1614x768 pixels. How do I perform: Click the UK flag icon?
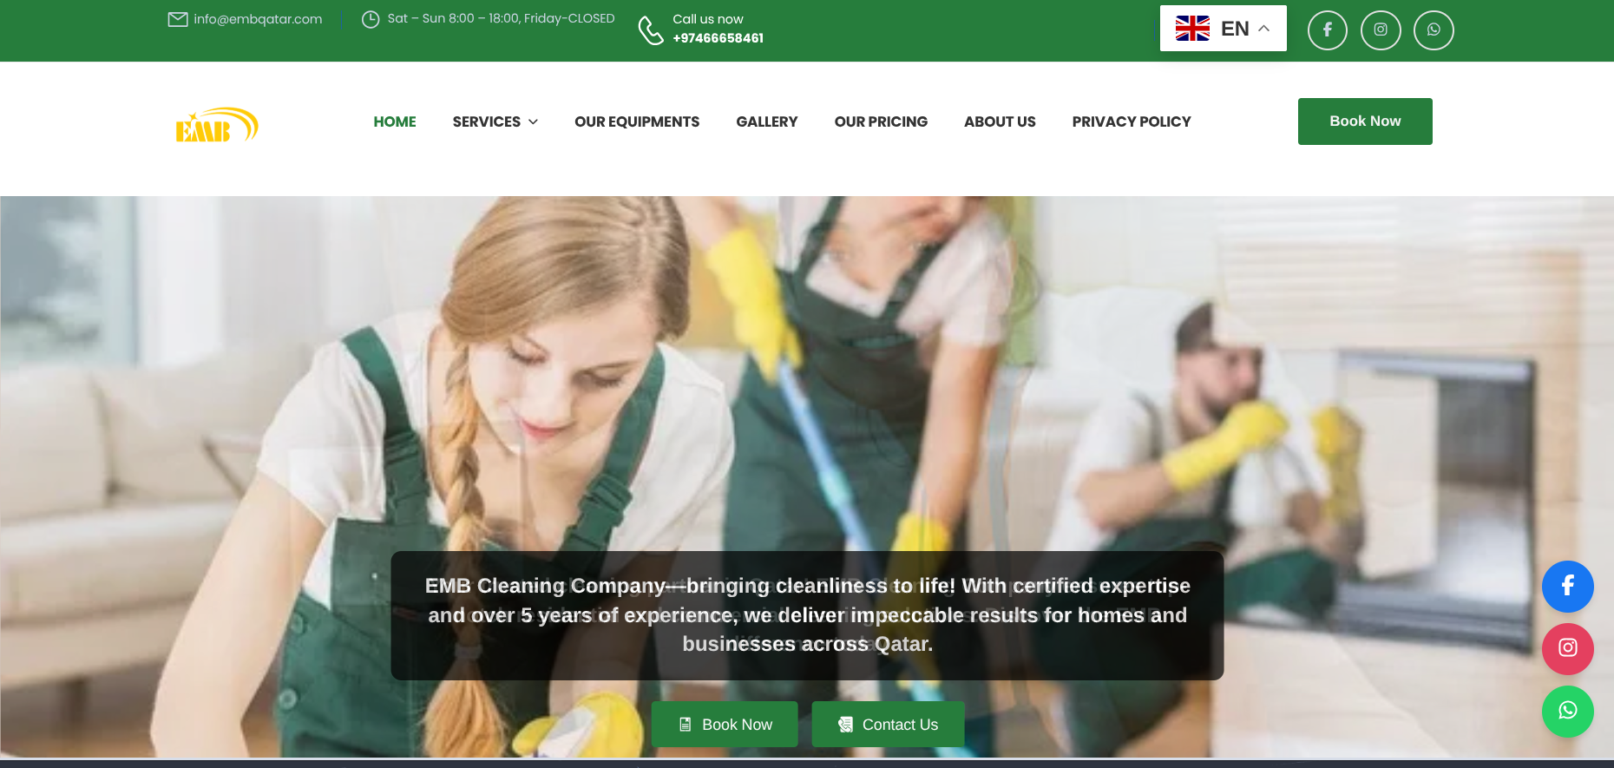pyautogui.click(x=1192, y=29)
